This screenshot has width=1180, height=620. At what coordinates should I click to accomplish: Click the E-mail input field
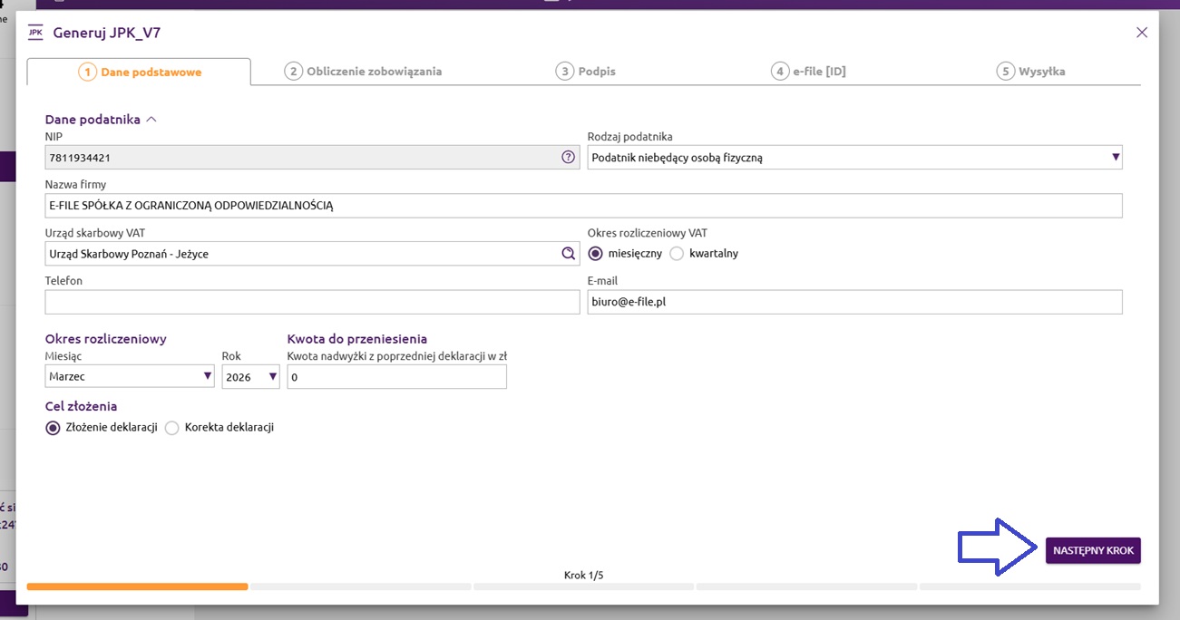pyautogui.click(x=854, y=302)
